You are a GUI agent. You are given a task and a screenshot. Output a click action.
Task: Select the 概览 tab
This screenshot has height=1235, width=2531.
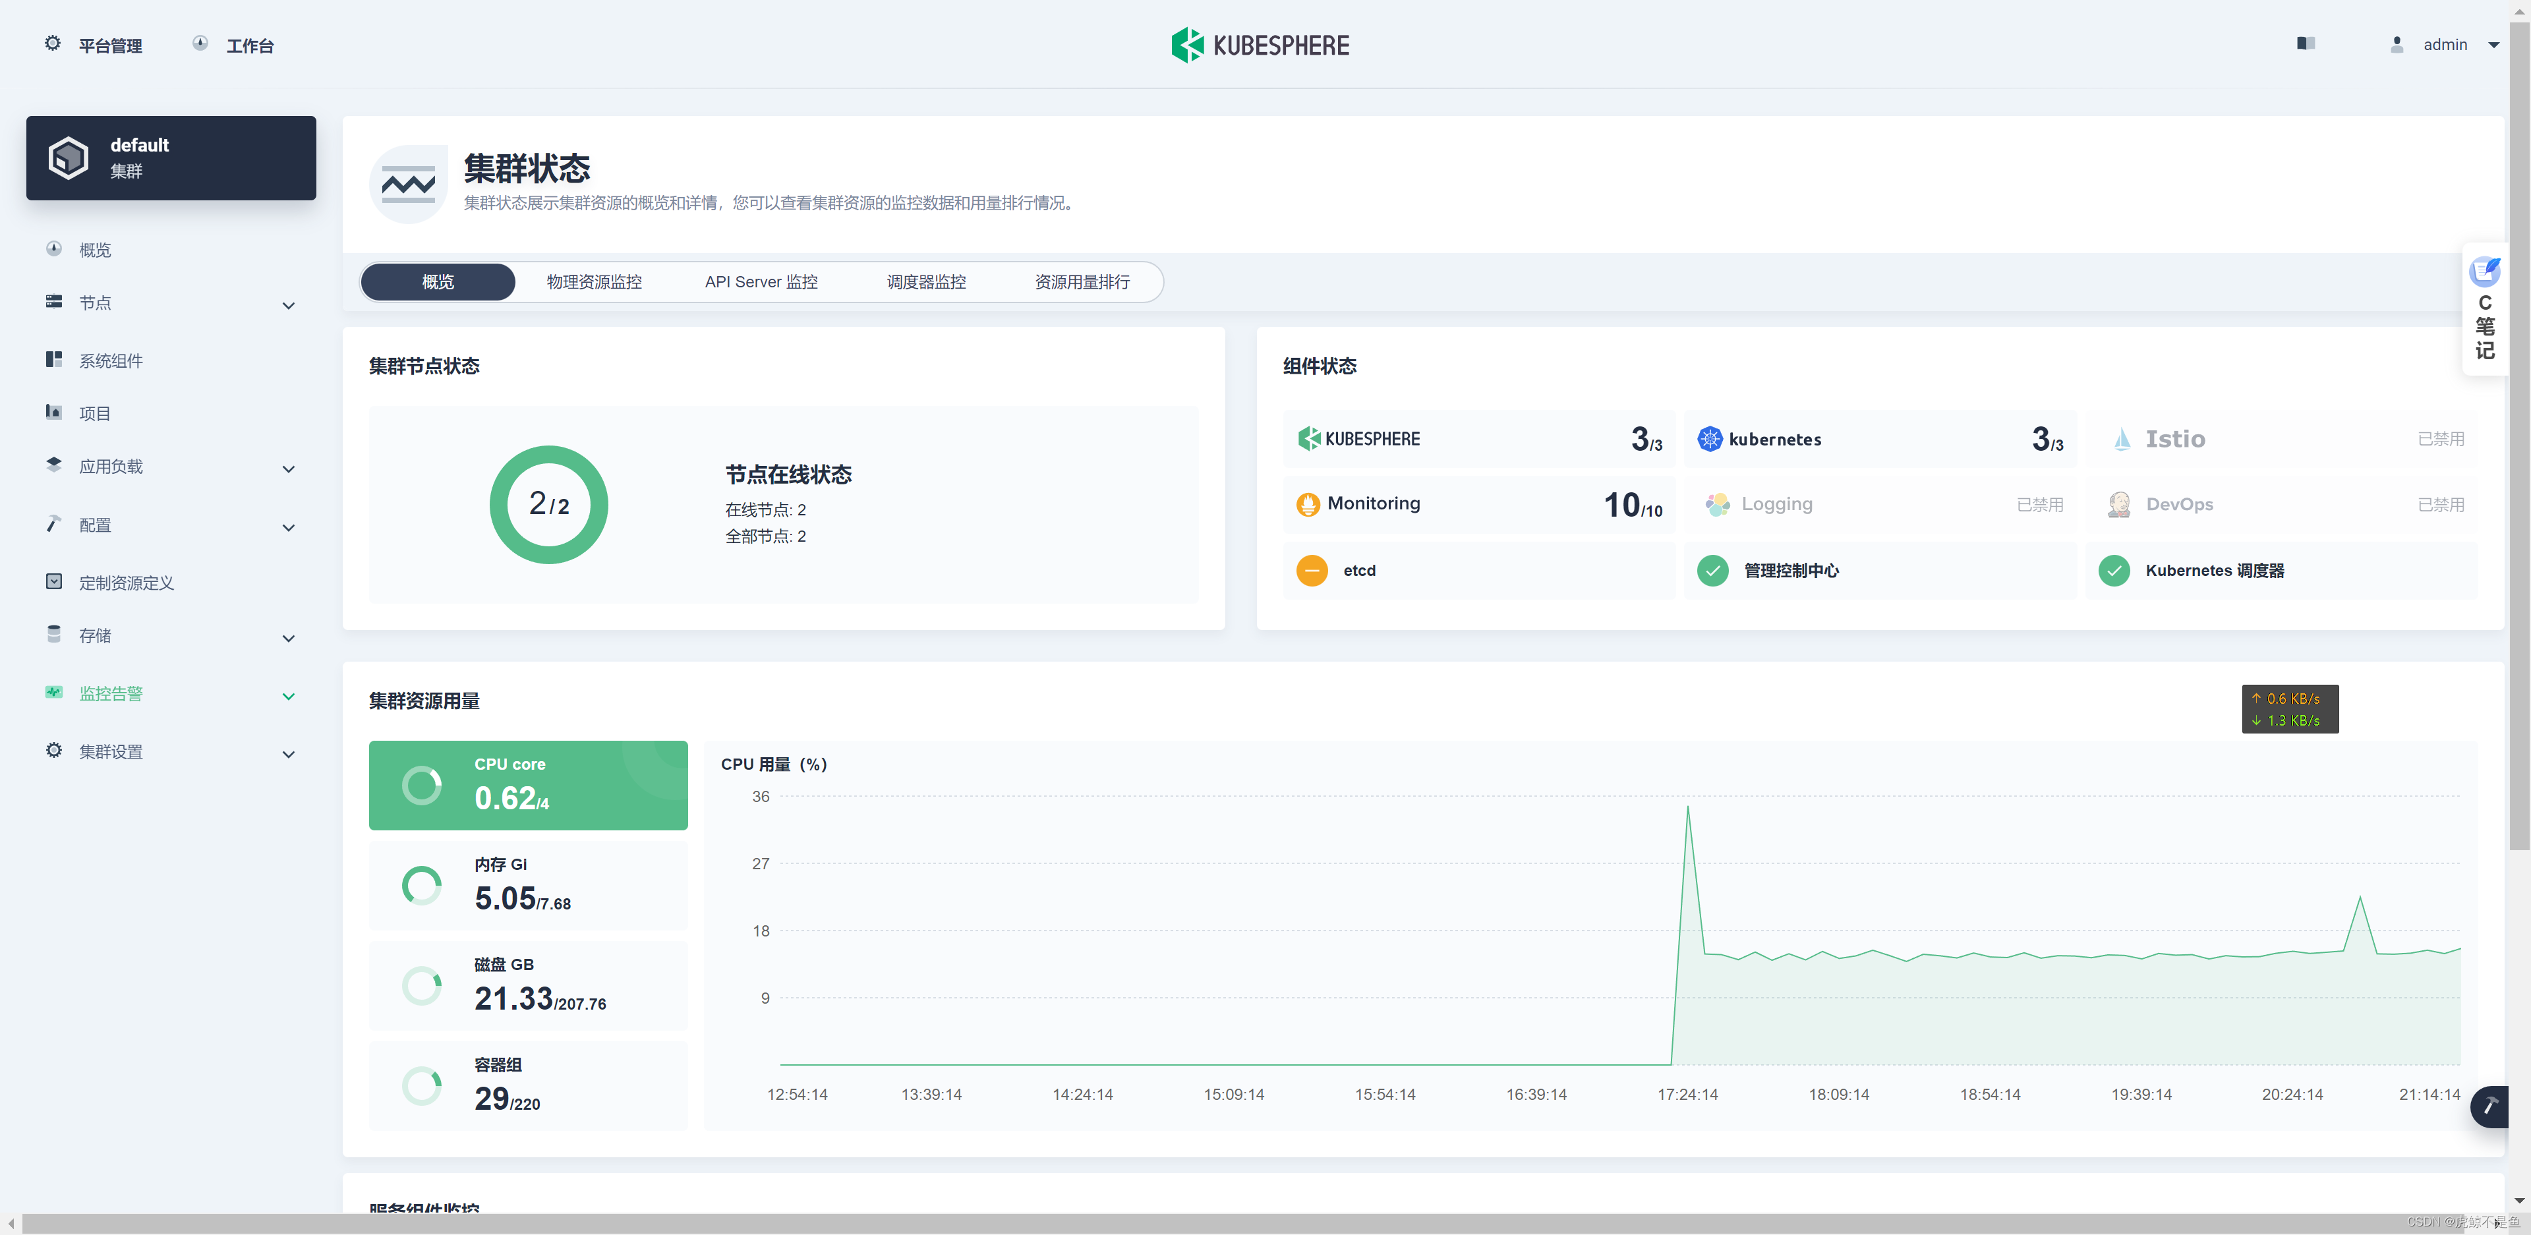[438, 282]
